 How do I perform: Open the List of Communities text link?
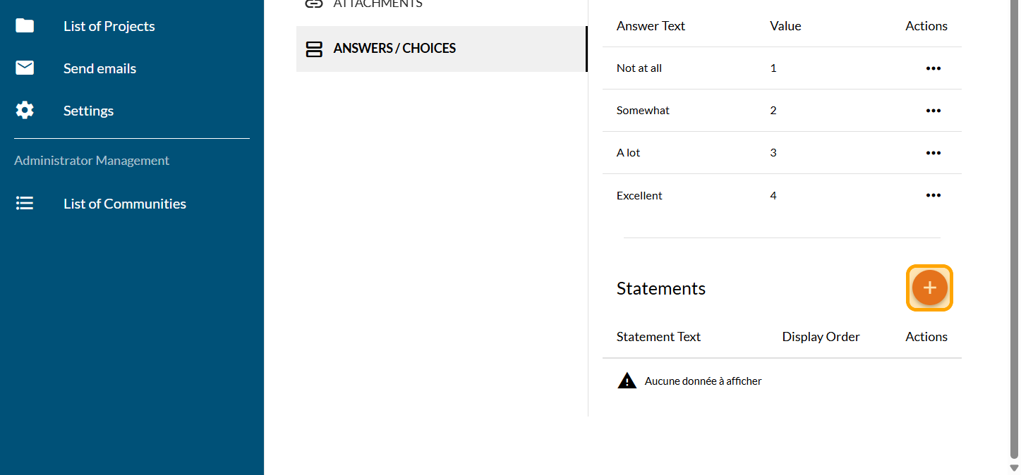[125, 204]
